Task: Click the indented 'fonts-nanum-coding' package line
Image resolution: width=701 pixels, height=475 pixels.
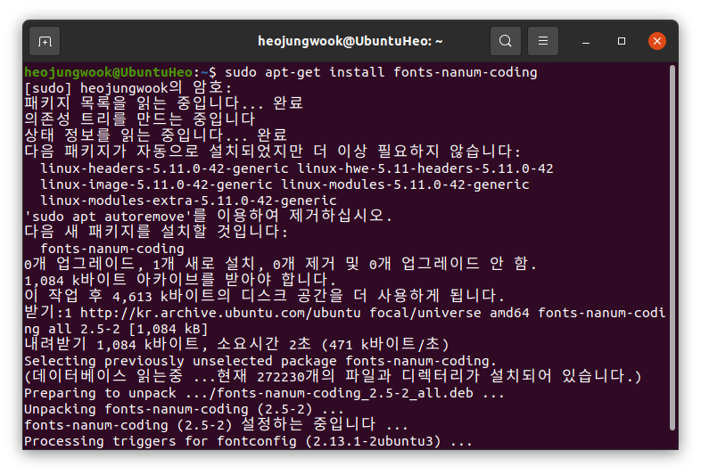Action: (x=112, y=249)
